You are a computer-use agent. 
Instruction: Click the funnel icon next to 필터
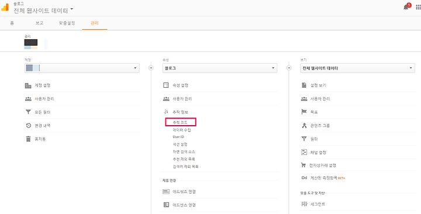[304, 139]
